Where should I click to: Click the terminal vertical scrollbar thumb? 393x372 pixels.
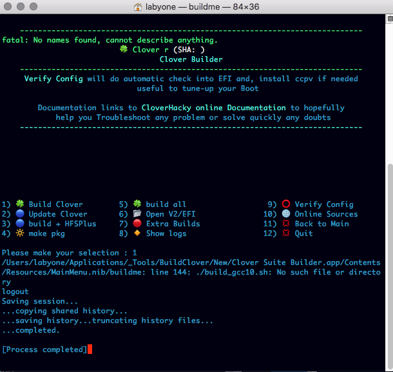click(x=390, y=266)
